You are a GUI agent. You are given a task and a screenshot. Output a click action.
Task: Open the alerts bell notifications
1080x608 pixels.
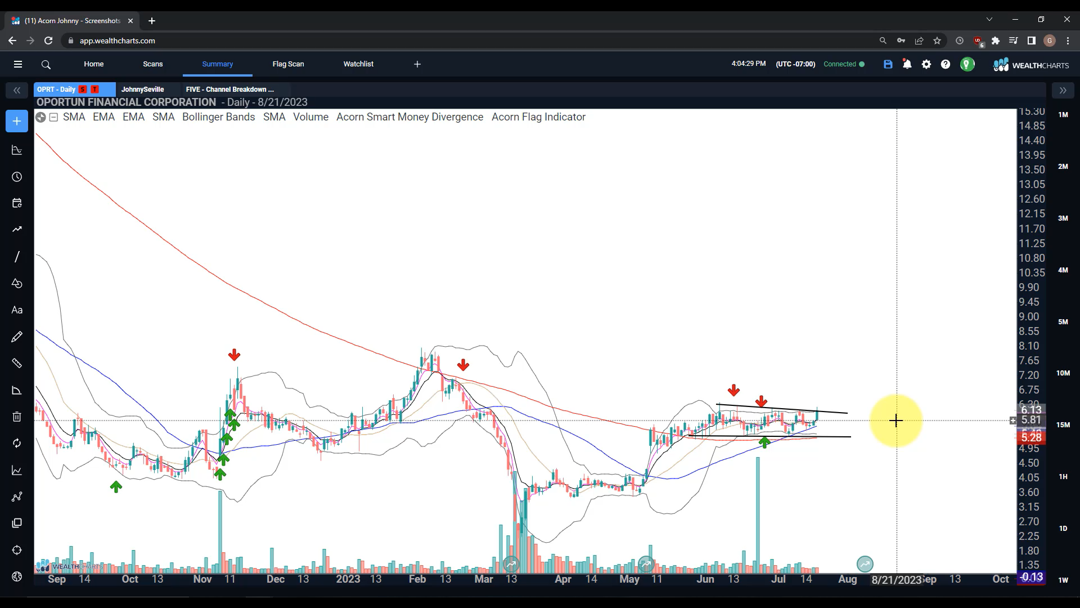907,64
